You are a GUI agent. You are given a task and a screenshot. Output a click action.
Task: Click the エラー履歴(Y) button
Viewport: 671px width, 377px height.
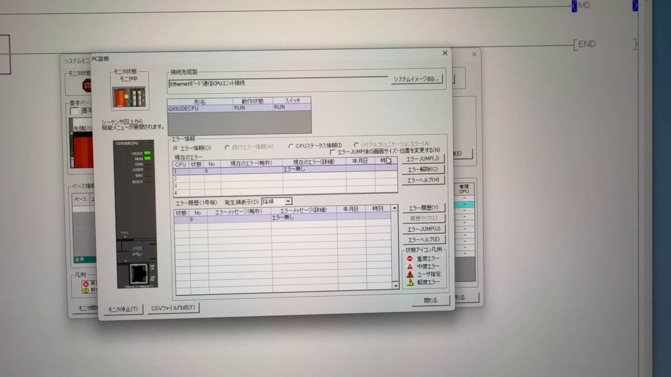coord(424,208)
